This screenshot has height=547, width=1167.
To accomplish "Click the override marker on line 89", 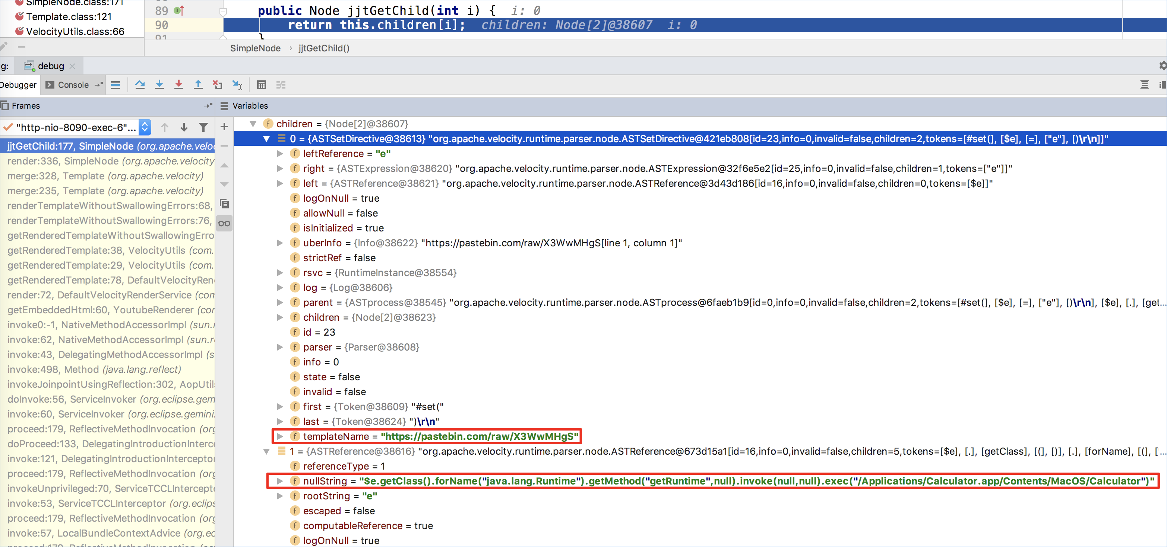I will [179, 10].
